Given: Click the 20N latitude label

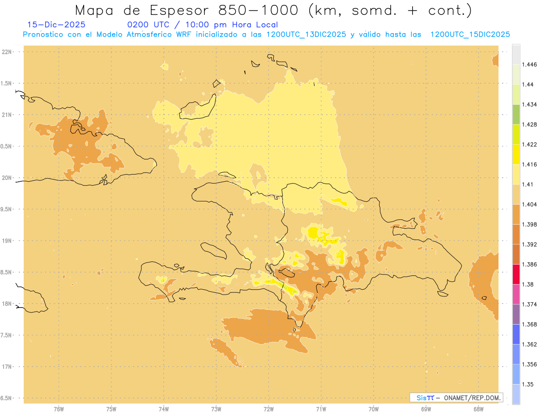Looking at the screenshot, I should tap(7, 178).
